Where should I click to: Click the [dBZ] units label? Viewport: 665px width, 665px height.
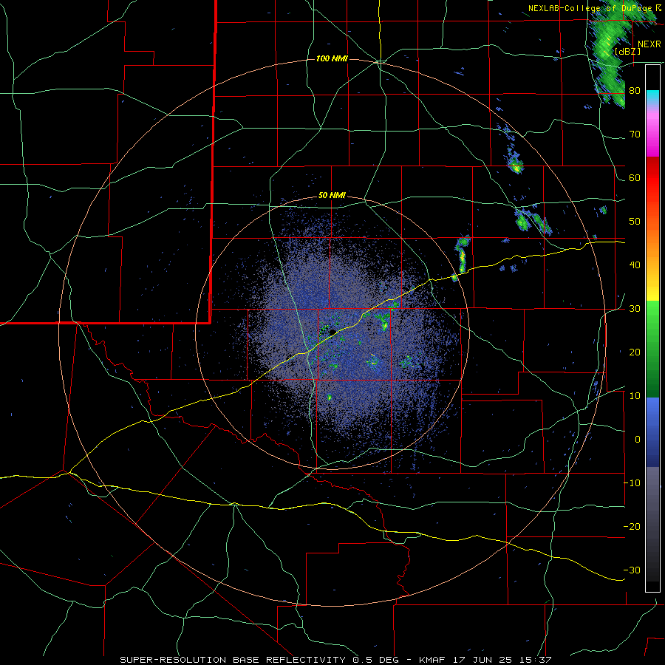click(627, 52)
